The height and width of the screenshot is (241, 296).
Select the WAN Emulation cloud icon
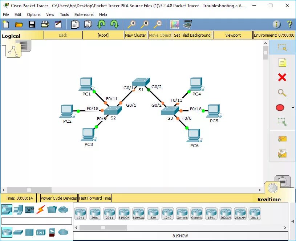point(63,232)
